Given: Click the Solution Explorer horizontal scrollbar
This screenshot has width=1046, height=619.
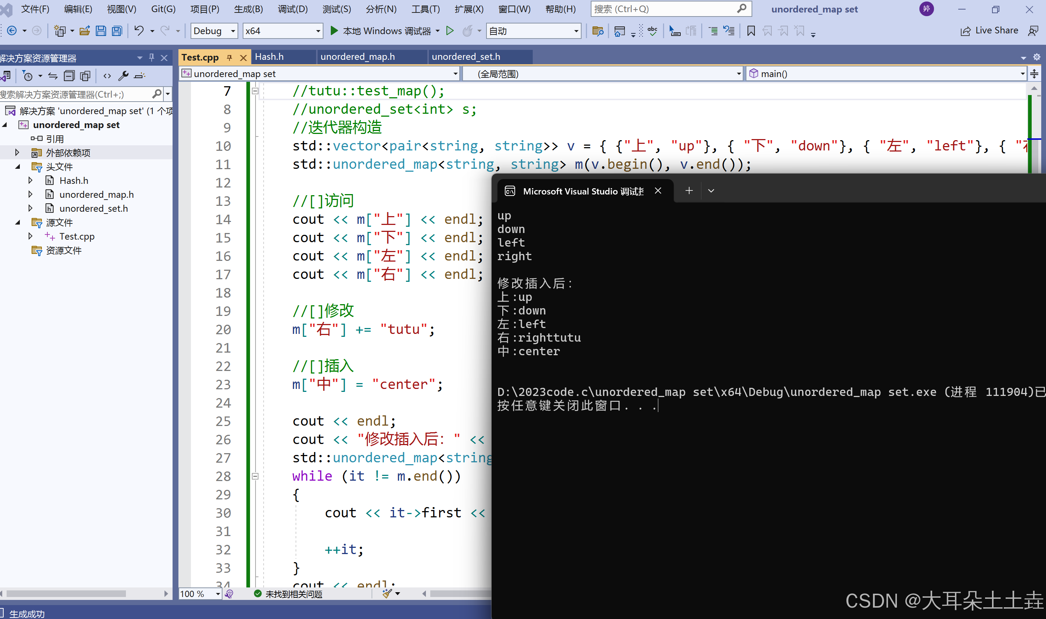Looking at the screenshot, I should tap(66, 594).
